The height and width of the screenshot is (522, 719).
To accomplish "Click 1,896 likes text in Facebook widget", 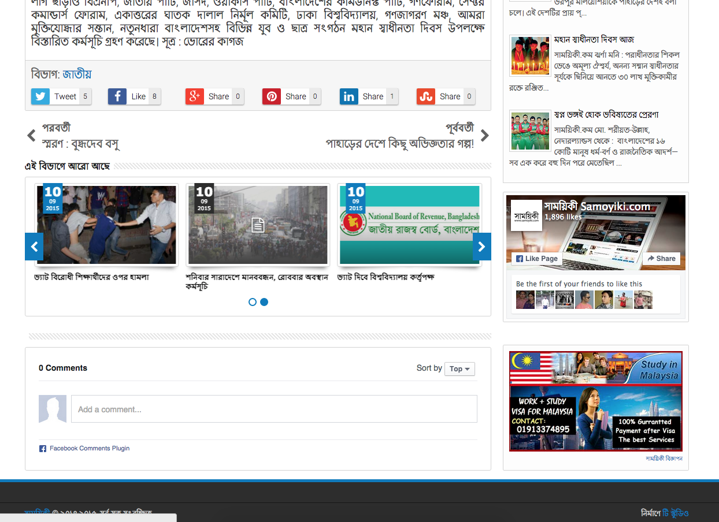I will pyautogui.click(x=564, y=217).
